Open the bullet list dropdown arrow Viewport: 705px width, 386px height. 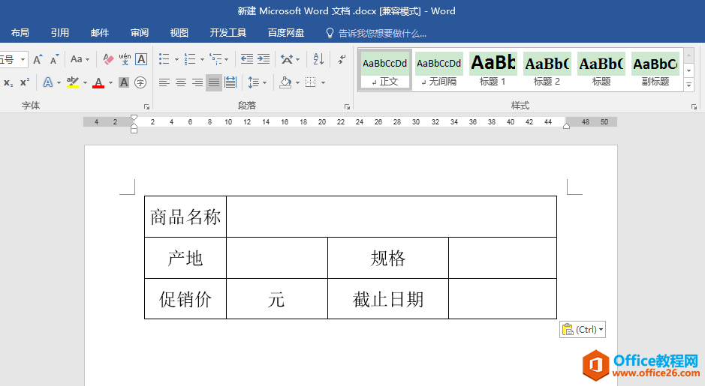point(176,59)
